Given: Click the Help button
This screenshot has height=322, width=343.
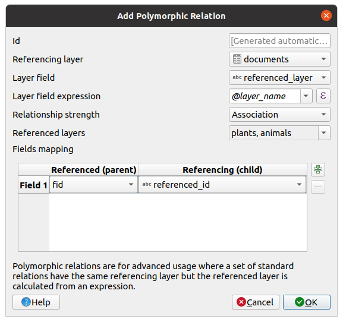Looking at the screenshot, I should pos(36,302).
